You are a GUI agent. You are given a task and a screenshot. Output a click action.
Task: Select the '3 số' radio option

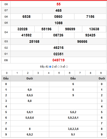(67, 67)
